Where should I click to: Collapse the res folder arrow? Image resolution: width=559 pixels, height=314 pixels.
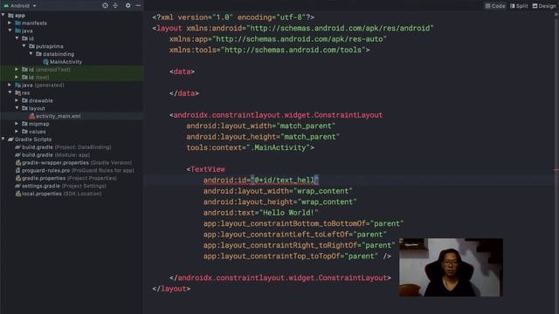point(10,92)
